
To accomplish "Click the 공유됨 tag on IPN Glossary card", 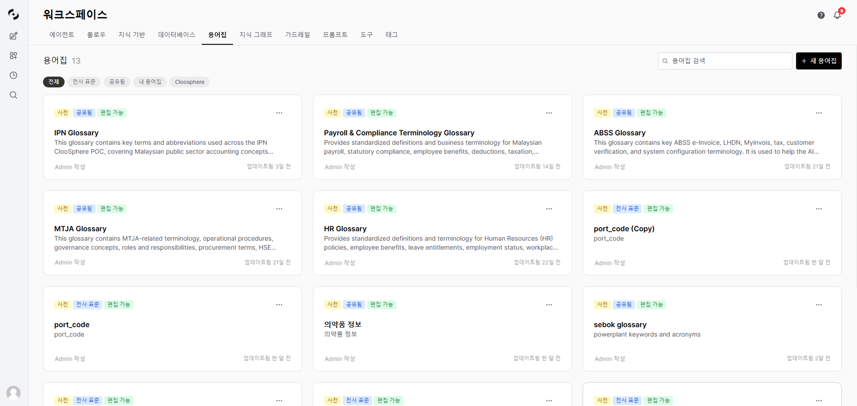I will click(x=84, y=113).
